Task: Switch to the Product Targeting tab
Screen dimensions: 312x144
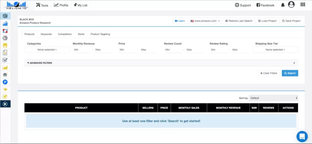Action: coord(100,34)
